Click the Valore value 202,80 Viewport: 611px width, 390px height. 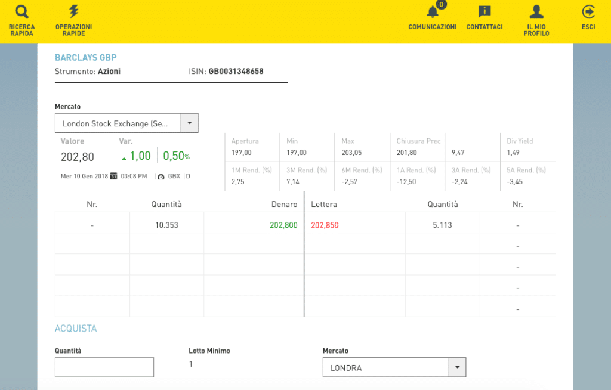(x=78, y=157)
